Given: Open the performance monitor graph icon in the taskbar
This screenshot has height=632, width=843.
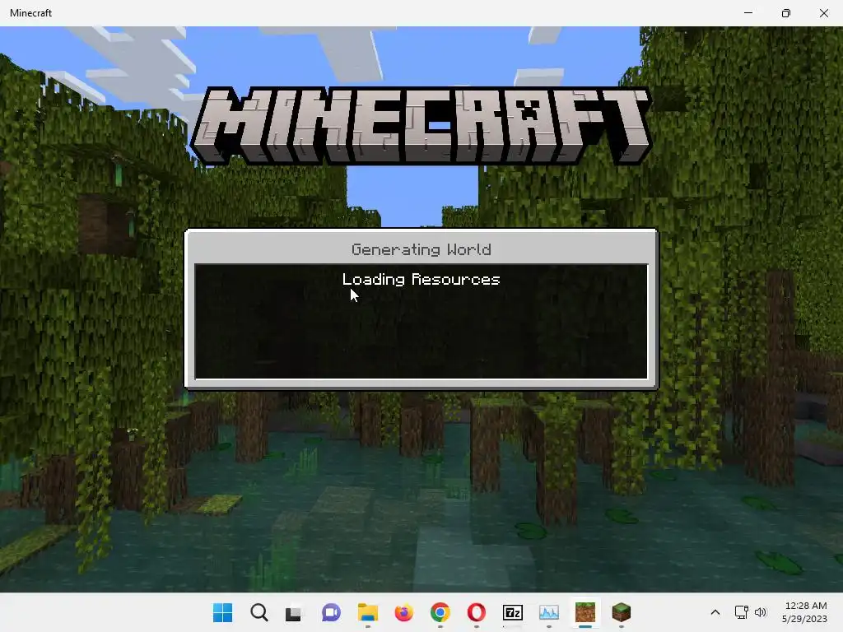Looking at the screenshot, I should click(549, 612).
